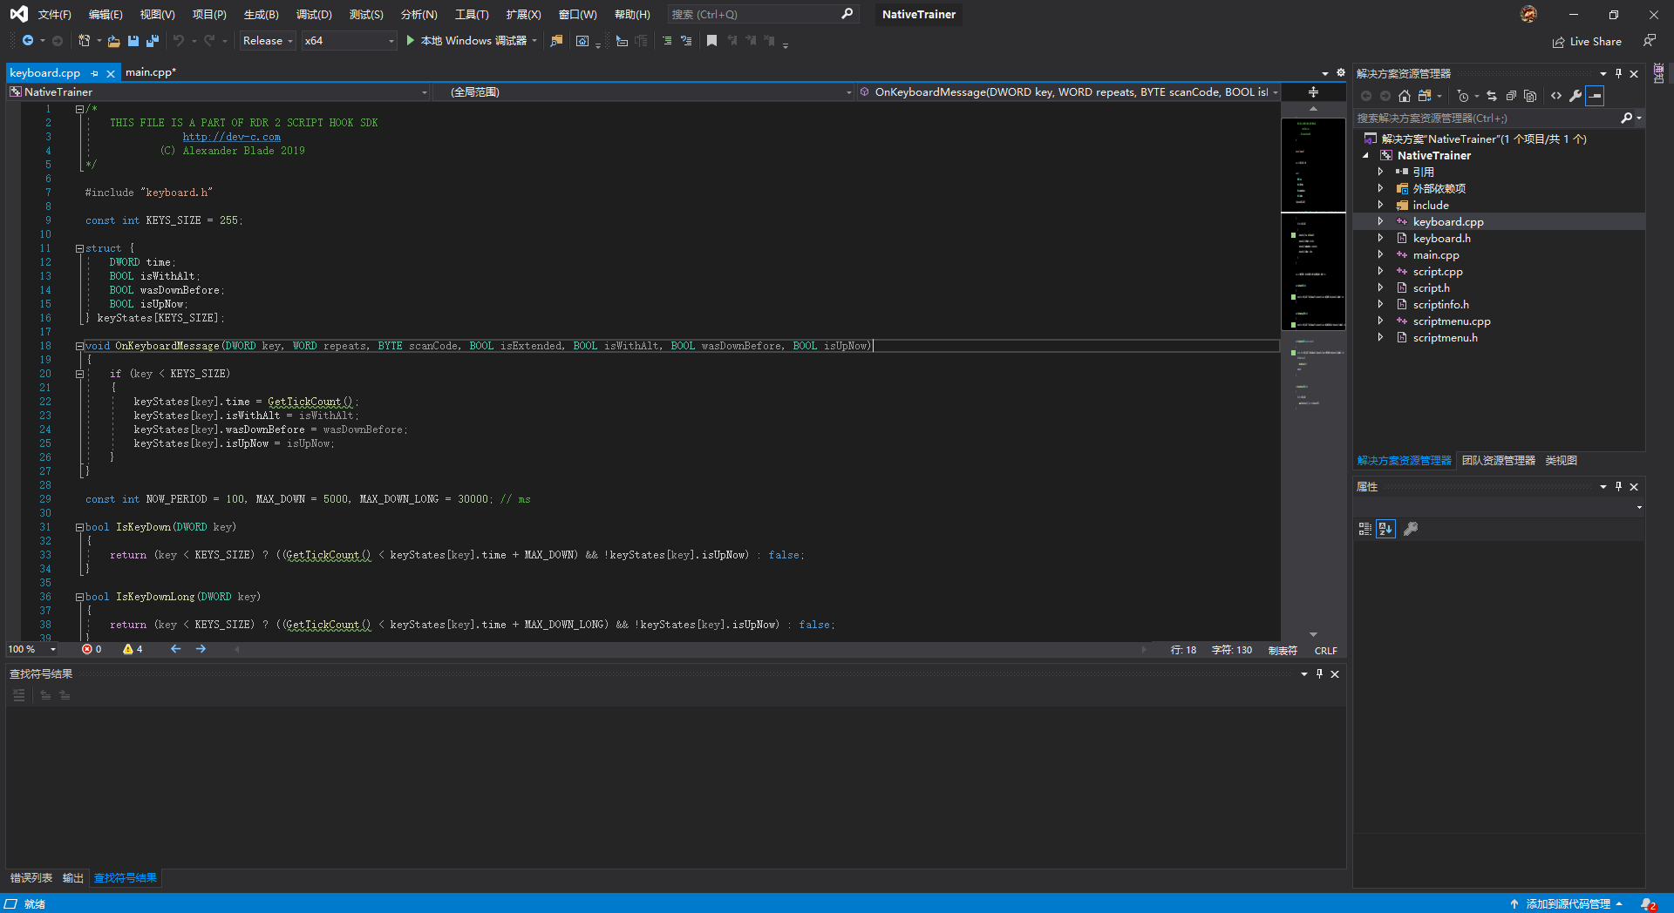
Task: Click the Open File folder icon
Action: (113, 41)
